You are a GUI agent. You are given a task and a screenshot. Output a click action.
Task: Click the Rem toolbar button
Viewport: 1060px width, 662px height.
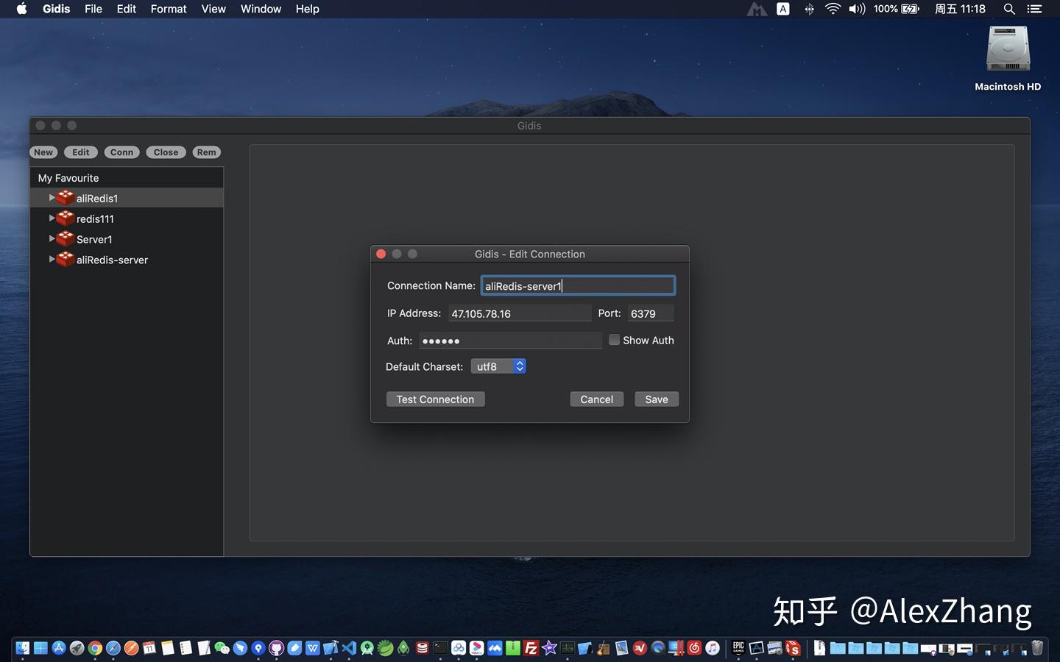tap(207, 152)
